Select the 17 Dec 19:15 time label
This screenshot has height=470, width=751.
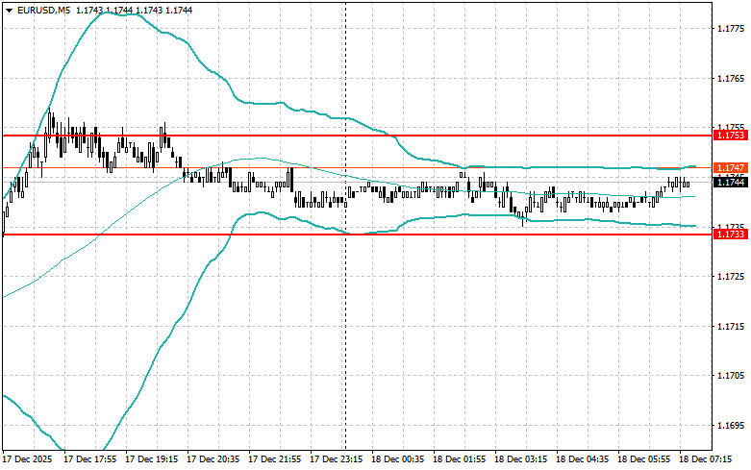point(151,459)
